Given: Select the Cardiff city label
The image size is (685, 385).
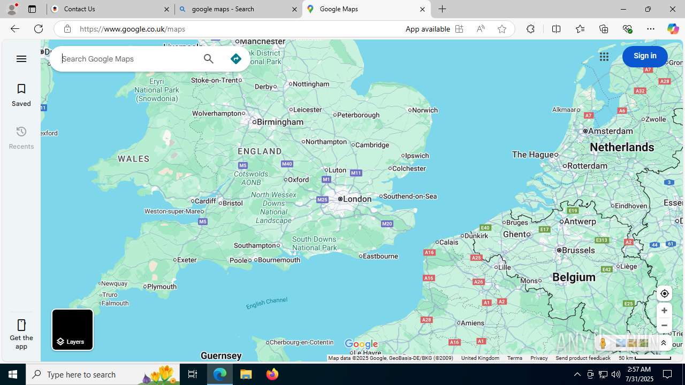Looking at the screenshot, I should (x=205, y=201).
